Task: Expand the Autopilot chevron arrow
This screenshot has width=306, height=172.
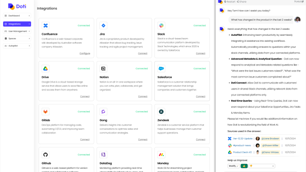Action: [x=29, y=46]
